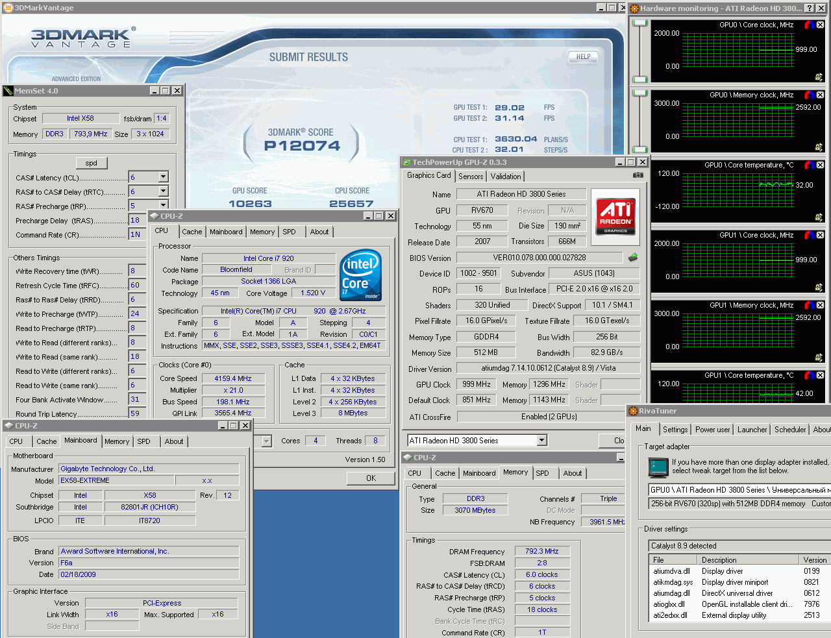Click the magnet icon on GPU0 Core clock graph
Viewport: 831px width, 638px height.
[809, 25]
